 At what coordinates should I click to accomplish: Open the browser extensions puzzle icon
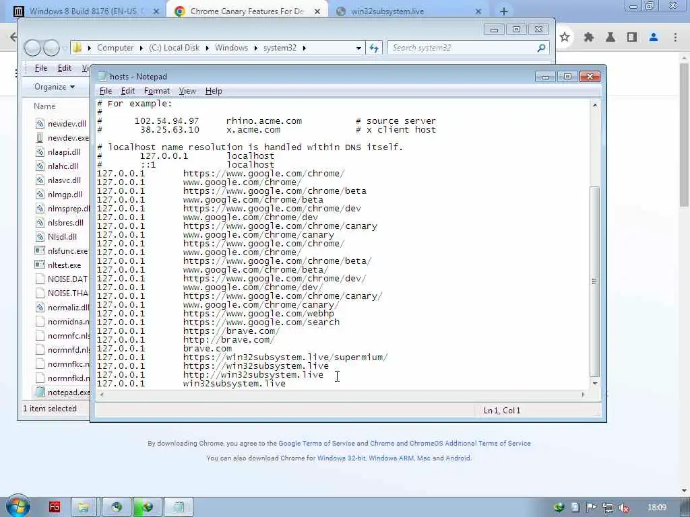(589, 38)
